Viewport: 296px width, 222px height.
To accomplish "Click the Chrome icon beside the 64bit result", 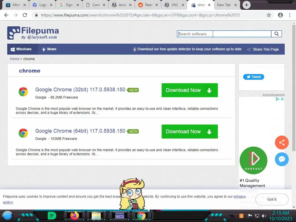I will click(x=23, y=133).
